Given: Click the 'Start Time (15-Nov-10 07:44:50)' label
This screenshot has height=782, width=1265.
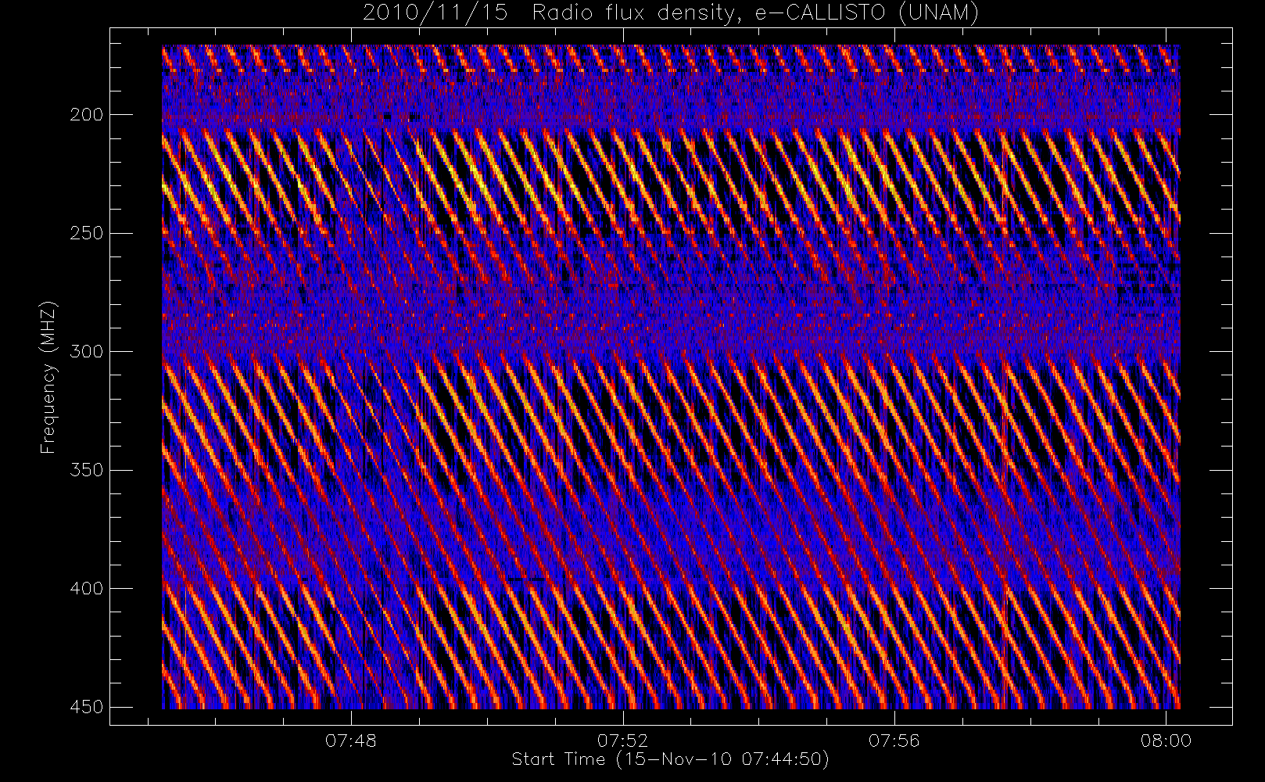Looking at the screenshot, I should 670,759.
